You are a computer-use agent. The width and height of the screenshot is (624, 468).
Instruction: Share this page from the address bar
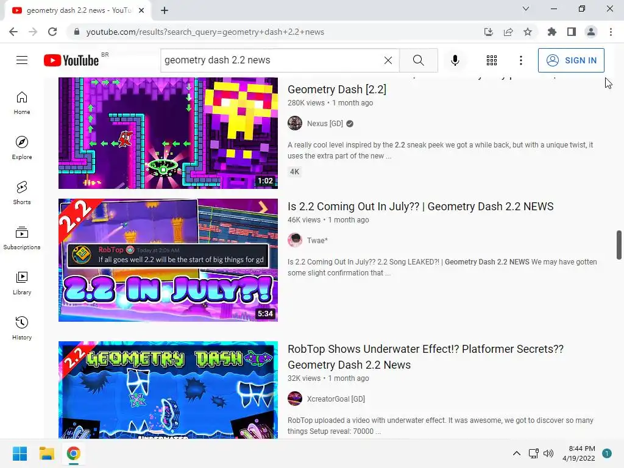(508, 32)
